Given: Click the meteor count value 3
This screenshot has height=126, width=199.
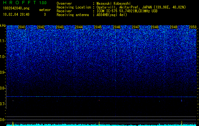Looking at the screenshot, I should (45, 14).
